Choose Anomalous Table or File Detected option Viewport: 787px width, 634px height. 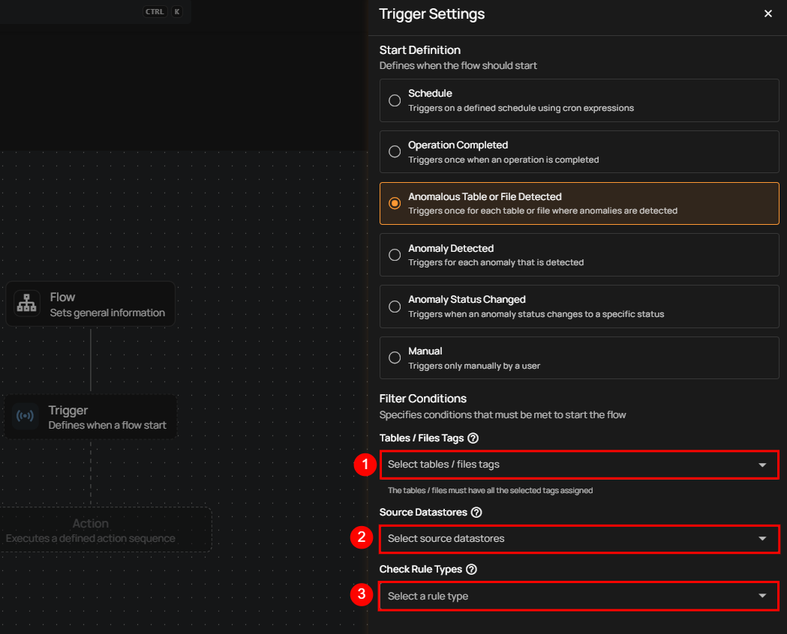[x=395, y=203]
